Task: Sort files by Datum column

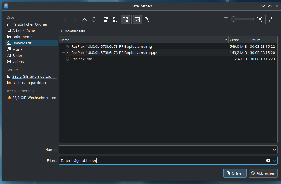Action: tap(263, 40)
